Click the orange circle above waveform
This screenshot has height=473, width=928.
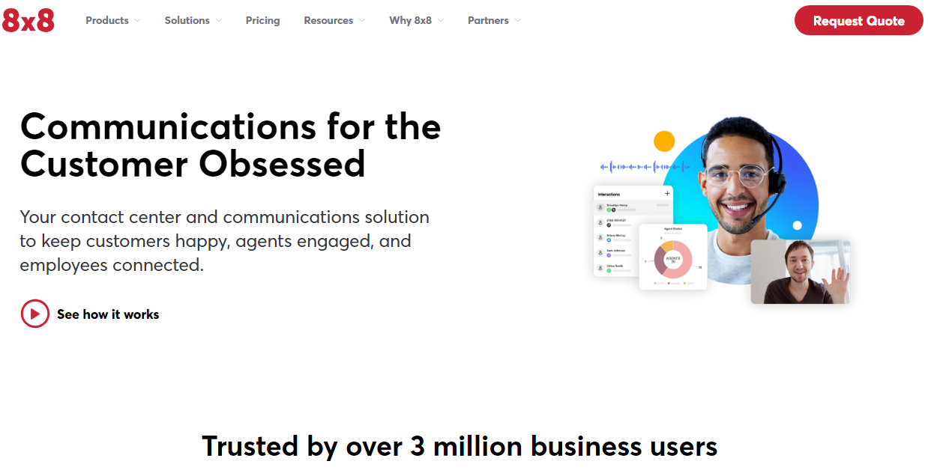(664, 141)
